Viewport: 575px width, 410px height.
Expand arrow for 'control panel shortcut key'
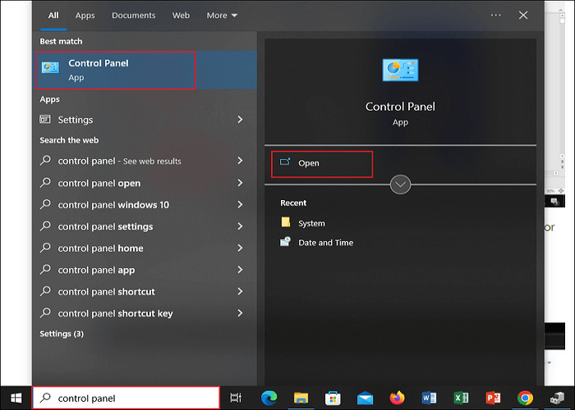click(240, 313)
